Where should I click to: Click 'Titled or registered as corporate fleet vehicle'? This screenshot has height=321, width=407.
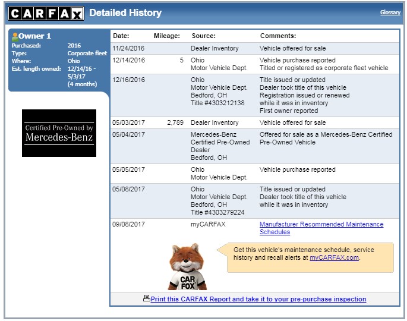click(324, 68)
